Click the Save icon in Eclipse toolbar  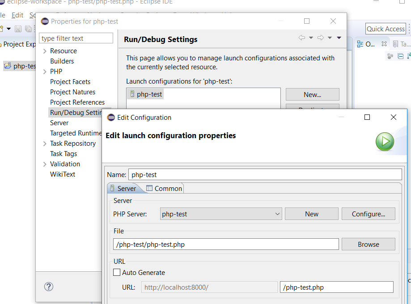click(18, 29)
